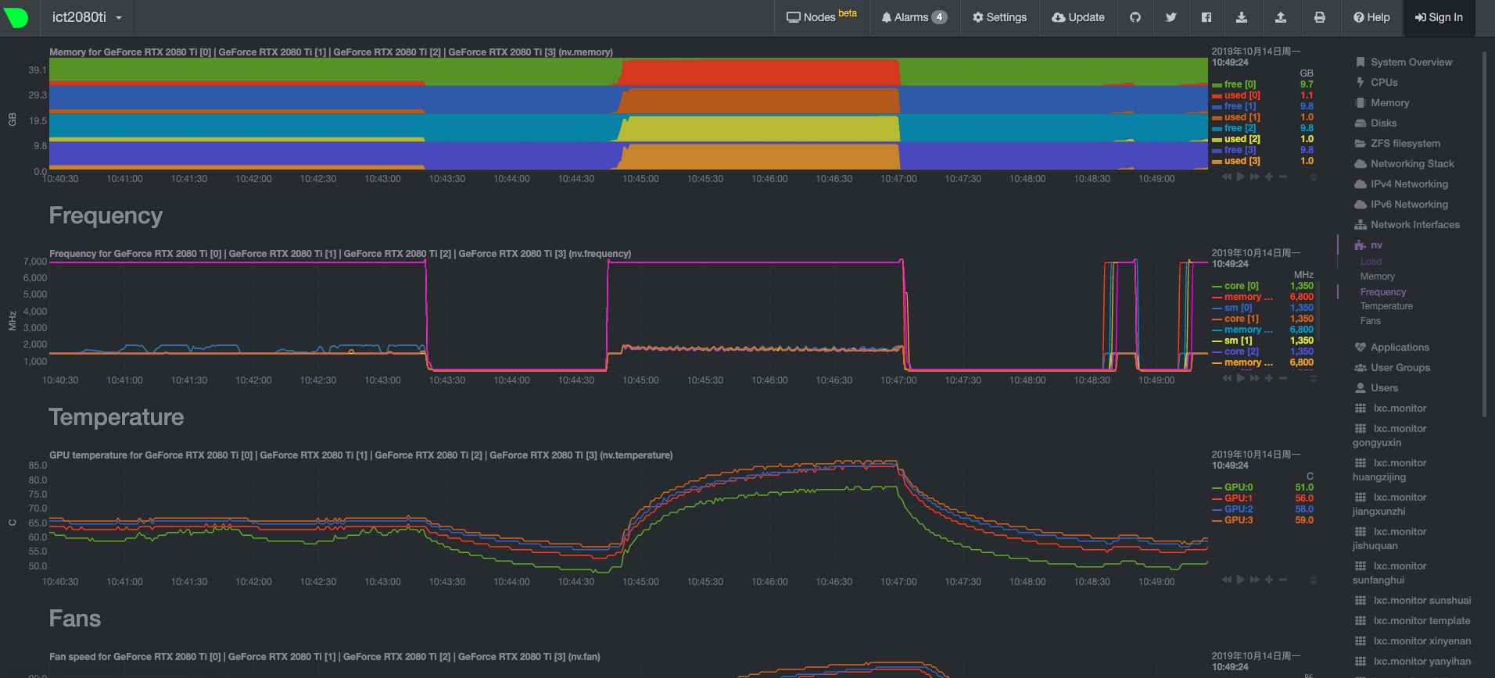The height and width of the screenshot is (678, 1495).
Task: Open the Twitter icon link
Action: coord(1171,17)
